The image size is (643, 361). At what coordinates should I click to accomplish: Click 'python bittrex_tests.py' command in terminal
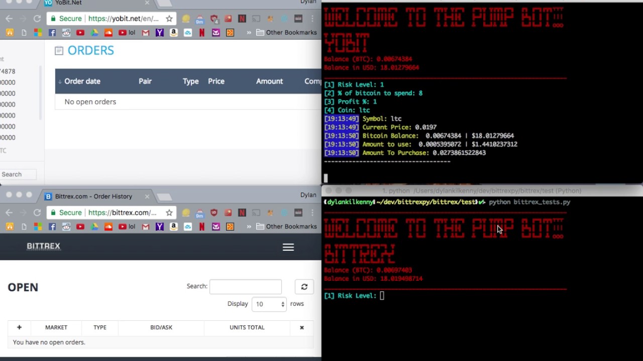529,202
